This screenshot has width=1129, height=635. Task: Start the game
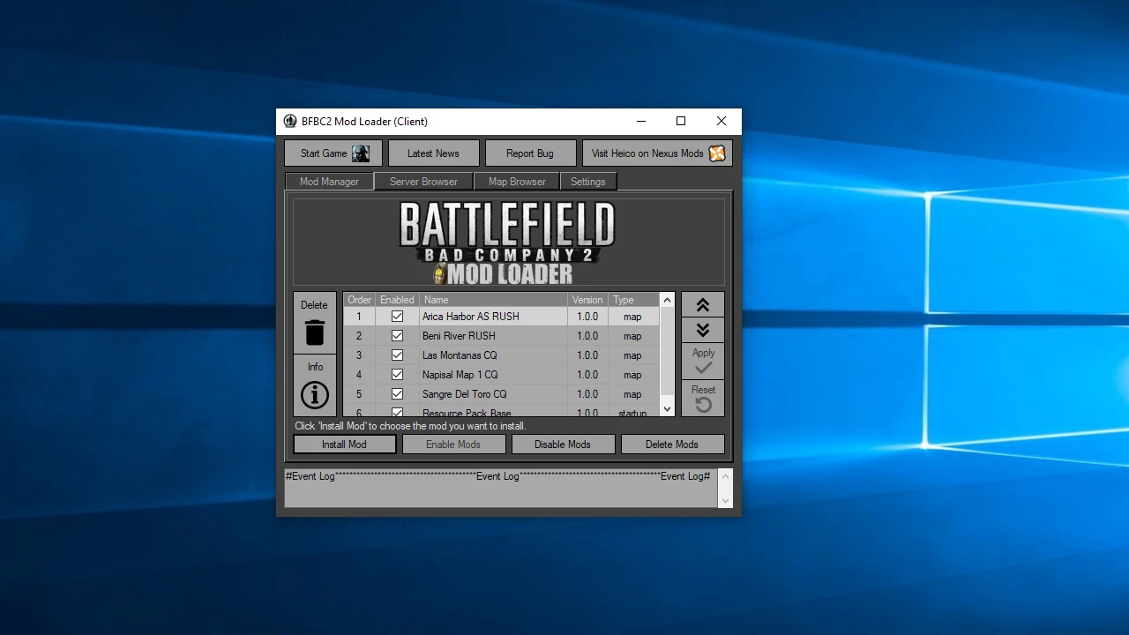pos(333,153)
